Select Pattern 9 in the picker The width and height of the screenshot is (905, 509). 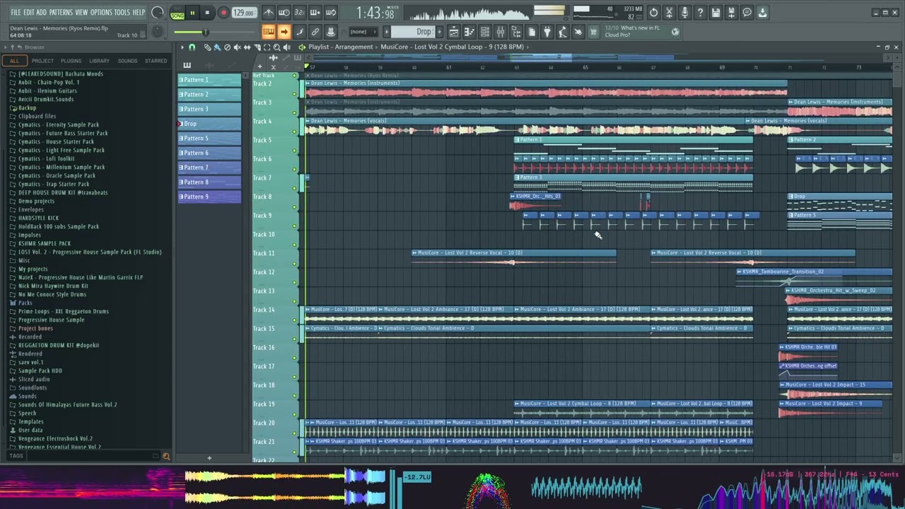click(209, 197)
